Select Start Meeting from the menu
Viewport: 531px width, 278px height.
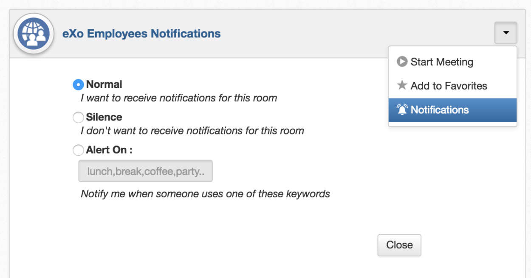(x=442, y=62)
